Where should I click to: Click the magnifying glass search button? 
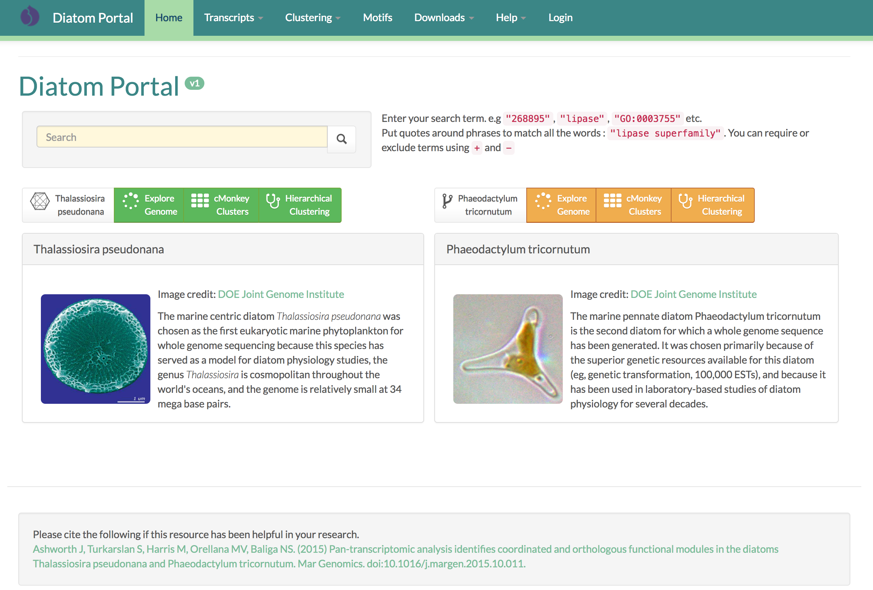(x=341, y=139)
